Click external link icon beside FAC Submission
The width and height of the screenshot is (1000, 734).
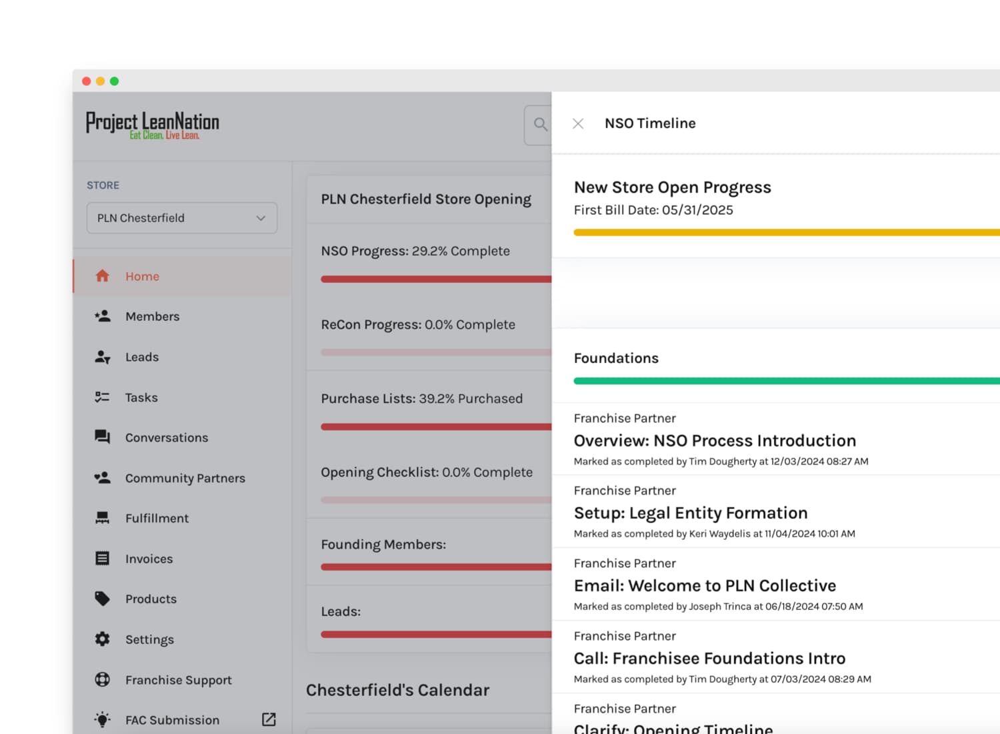(269, 719)
